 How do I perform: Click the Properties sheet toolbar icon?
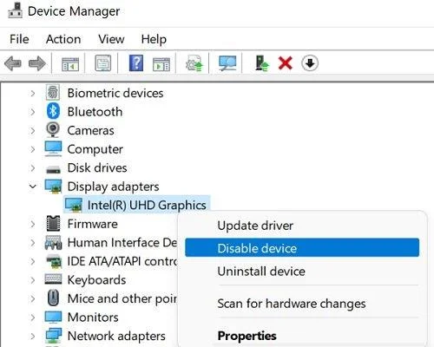[x=103, y=63]
